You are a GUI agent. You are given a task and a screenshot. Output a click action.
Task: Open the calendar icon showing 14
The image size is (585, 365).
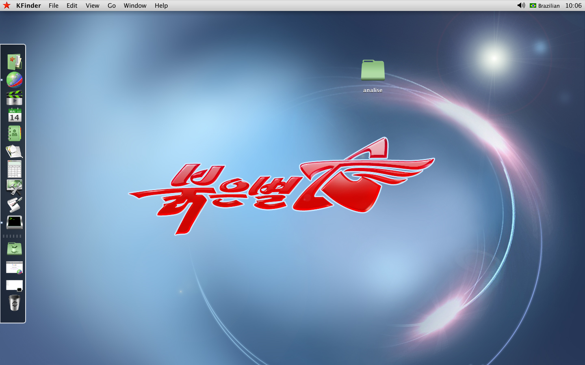pos(15,116)
